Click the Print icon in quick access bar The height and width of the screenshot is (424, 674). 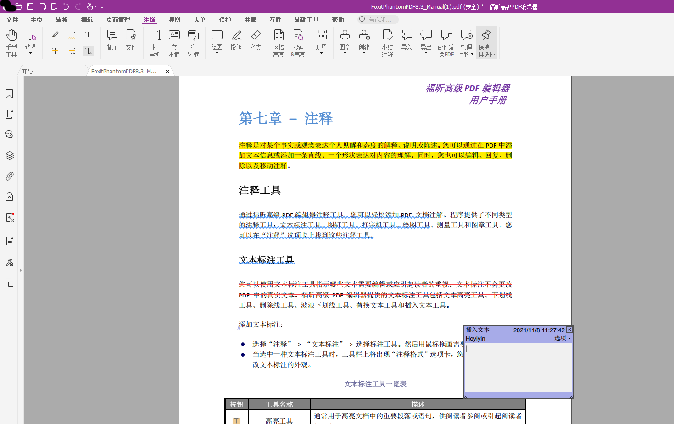[42, 6]
